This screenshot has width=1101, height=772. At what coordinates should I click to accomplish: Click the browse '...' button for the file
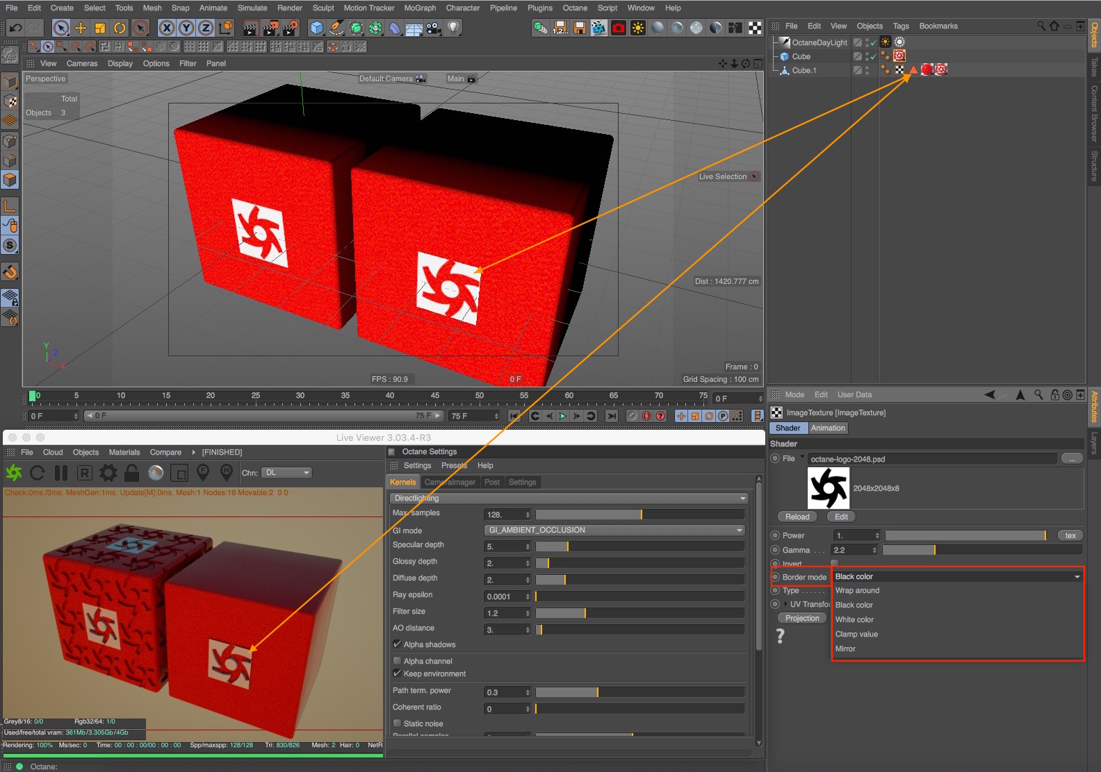coord(1072,458)
